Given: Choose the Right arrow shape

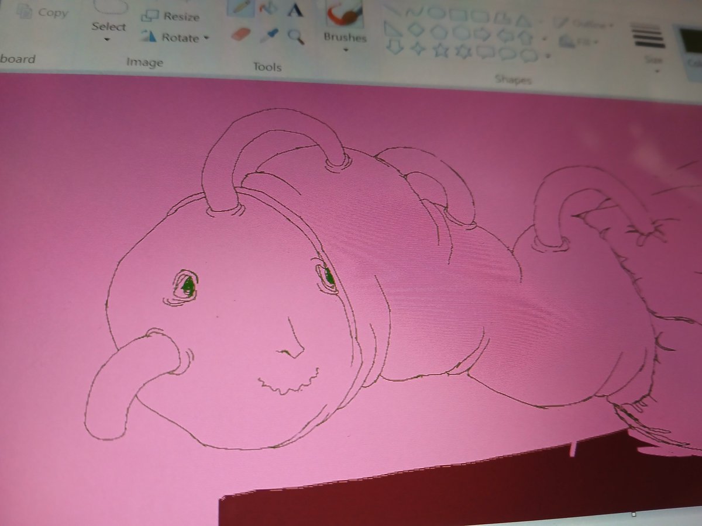Looking at the screenshot, I should (x=482, y=34).
